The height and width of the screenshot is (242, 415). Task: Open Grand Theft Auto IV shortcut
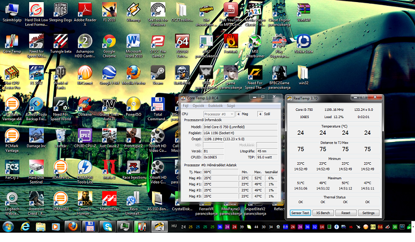109,109
